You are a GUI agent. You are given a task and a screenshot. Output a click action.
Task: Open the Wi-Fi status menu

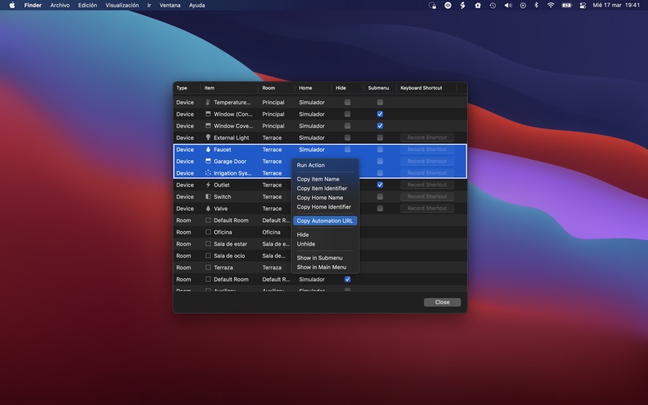click(x=550, y=5)
